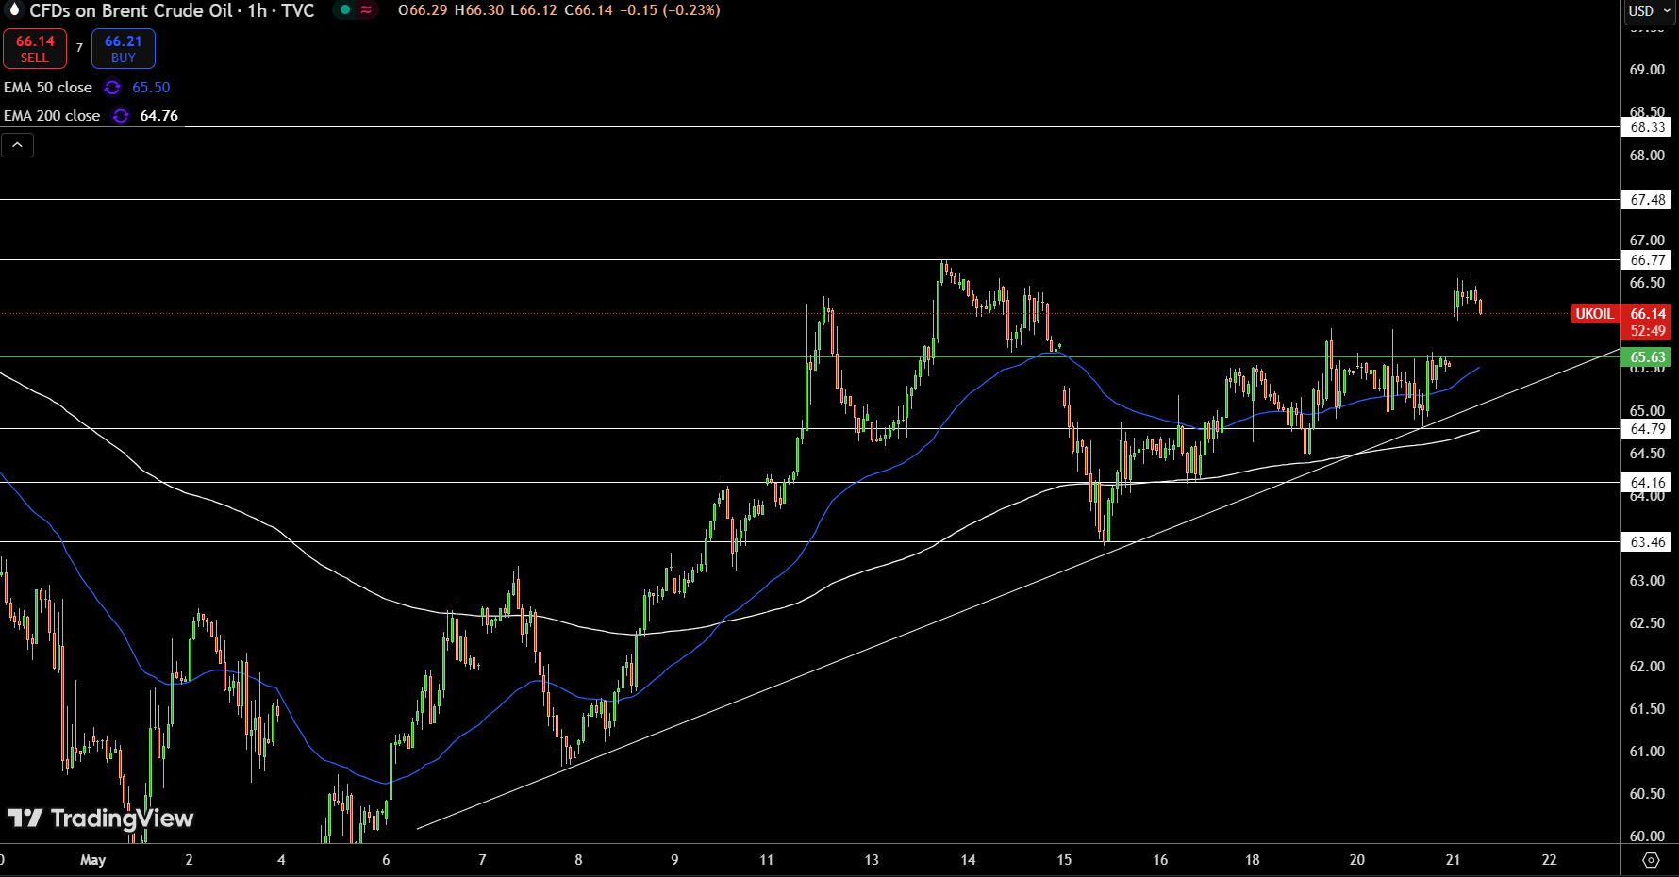1679x877 pixels.
Task: Click date 21 on the time axis
Action: pyautogui.click(x=1453, y=860)
